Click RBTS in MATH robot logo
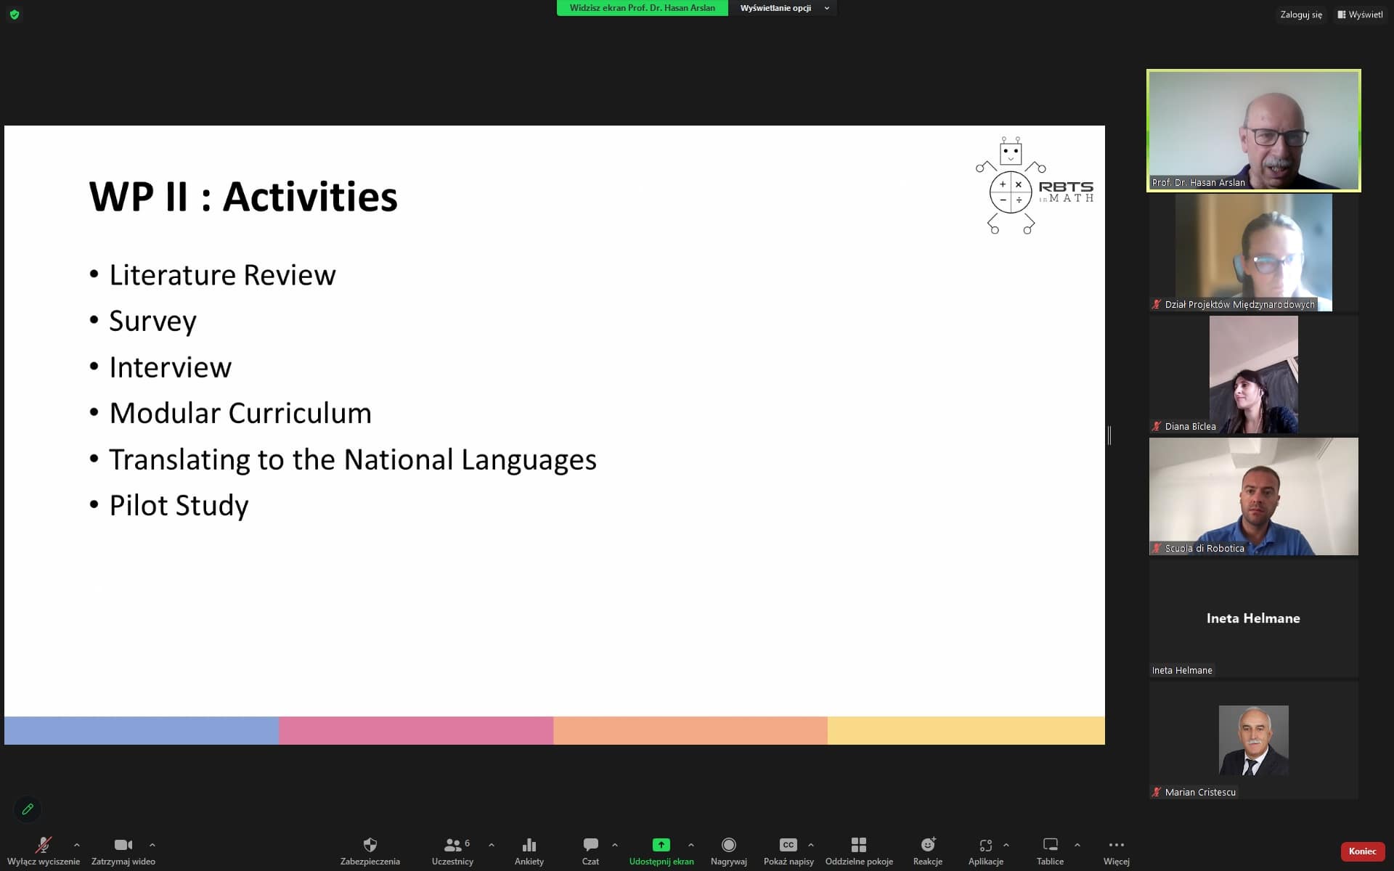The width and height of the screenshot is (1394, 871). [1035, 185]
